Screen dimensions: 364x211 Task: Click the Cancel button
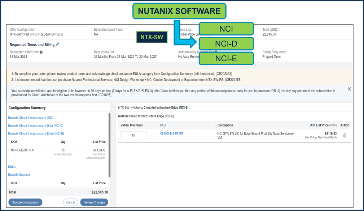click(x=71, y=202)
